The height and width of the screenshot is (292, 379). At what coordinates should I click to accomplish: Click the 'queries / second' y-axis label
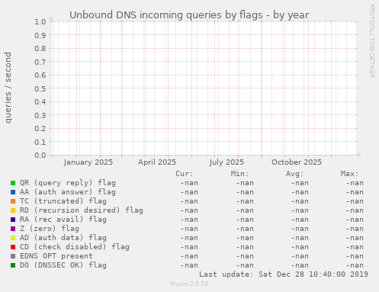(8, 88)
